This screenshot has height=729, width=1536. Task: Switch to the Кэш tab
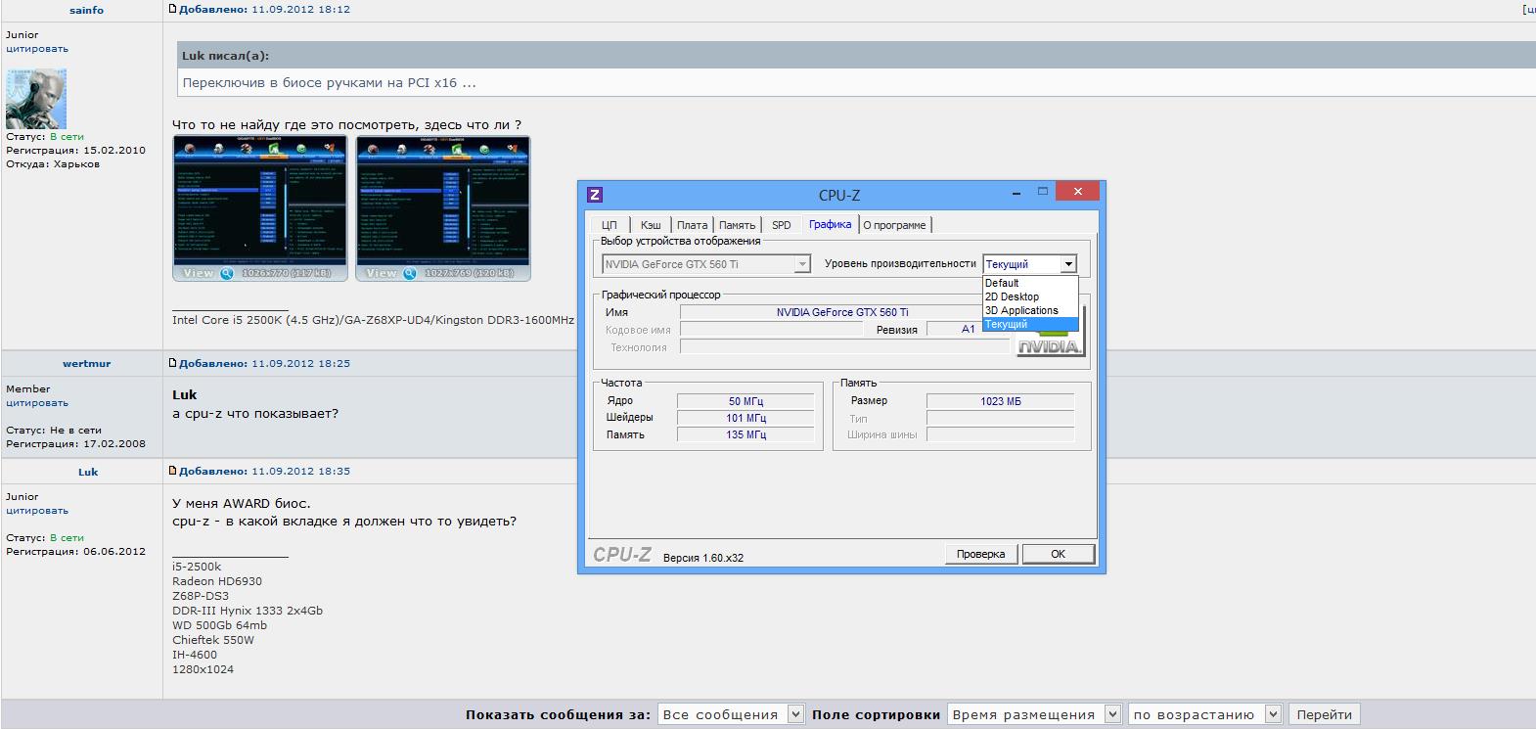[651, 225]
